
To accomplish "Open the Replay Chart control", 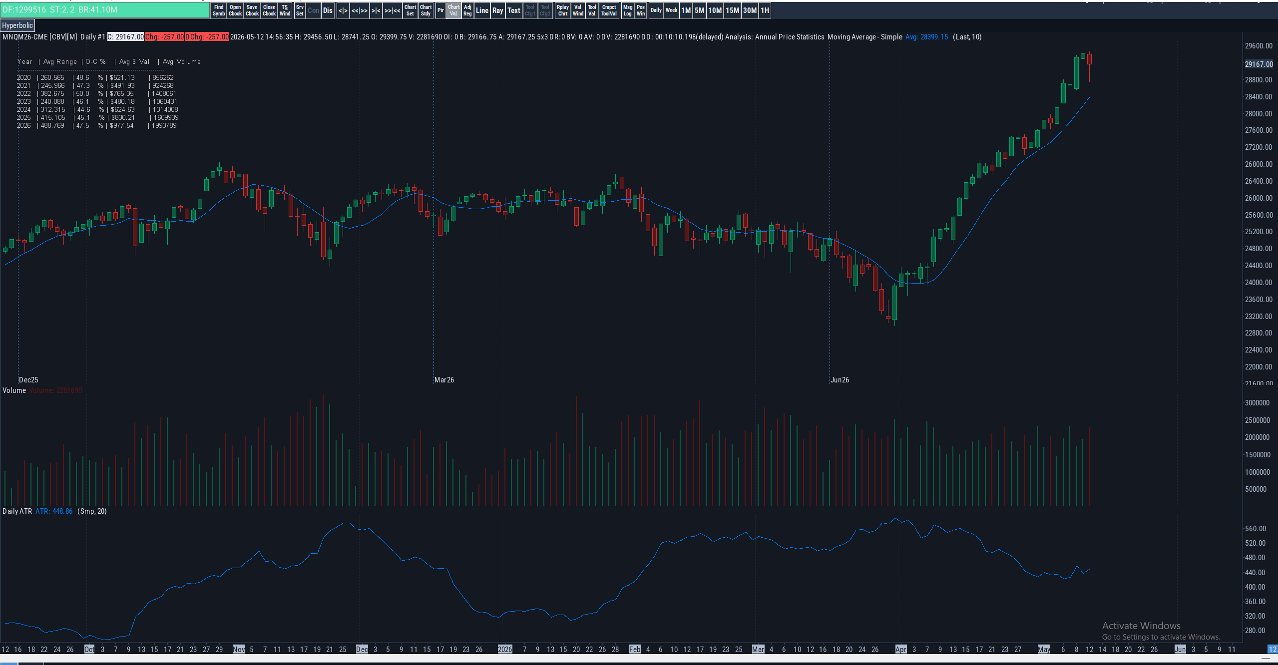I will tap(562, 10).
